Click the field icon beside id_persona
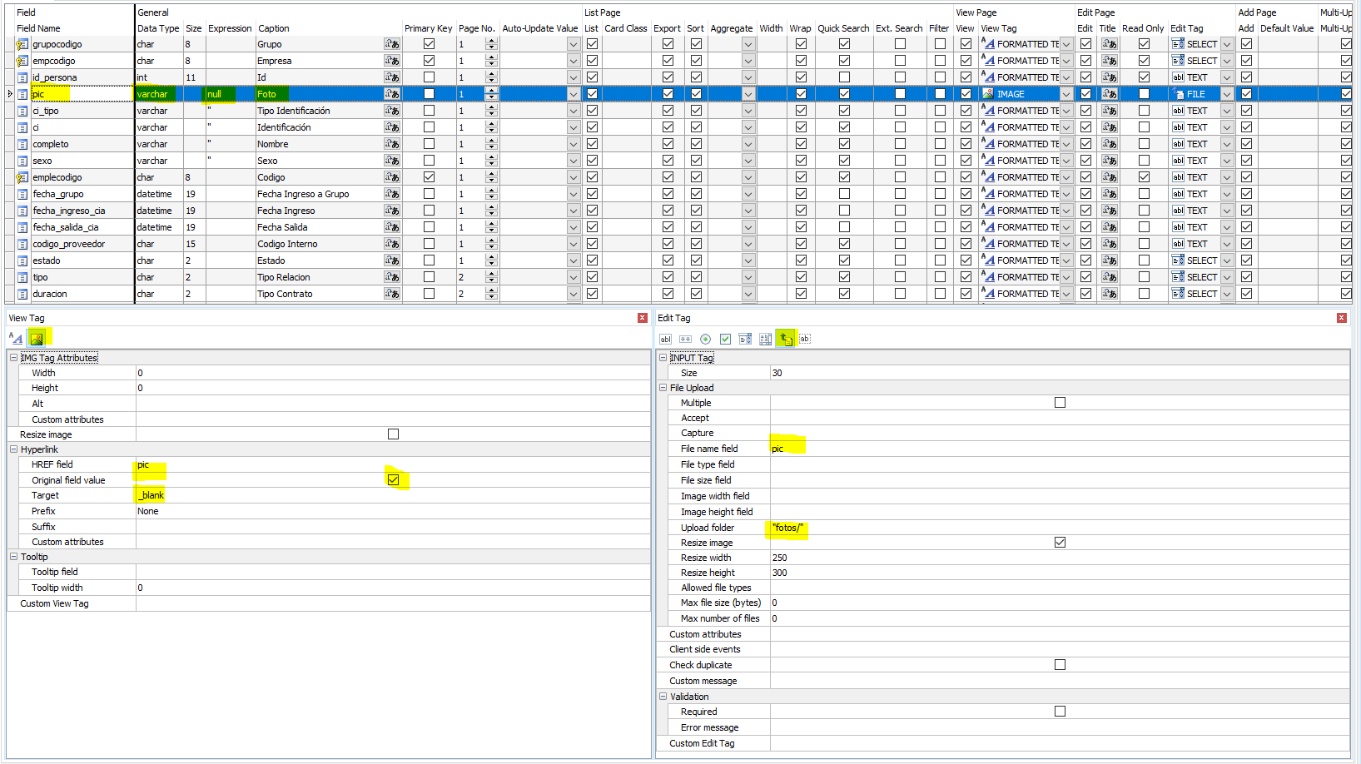 tap(22, 77)
